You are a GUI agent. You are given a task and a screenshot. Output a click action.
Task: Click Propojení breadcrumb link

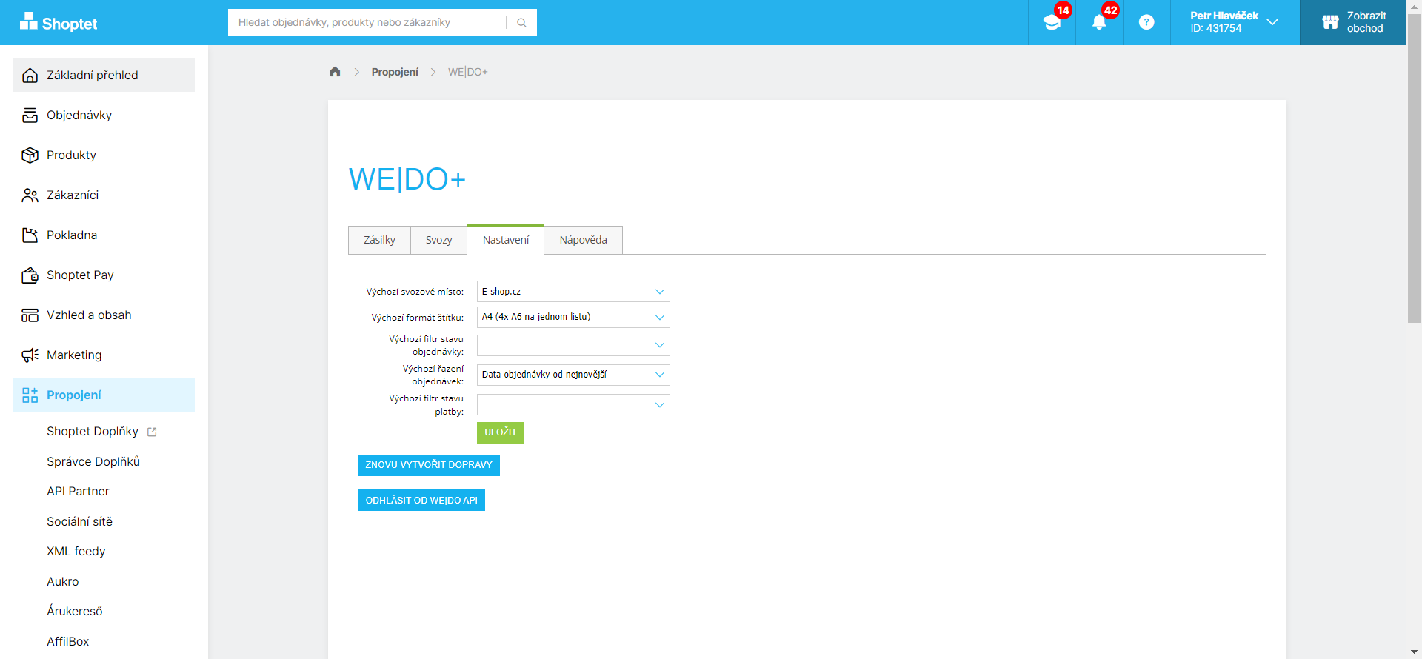pyautogui.click(x=395, y=72)
